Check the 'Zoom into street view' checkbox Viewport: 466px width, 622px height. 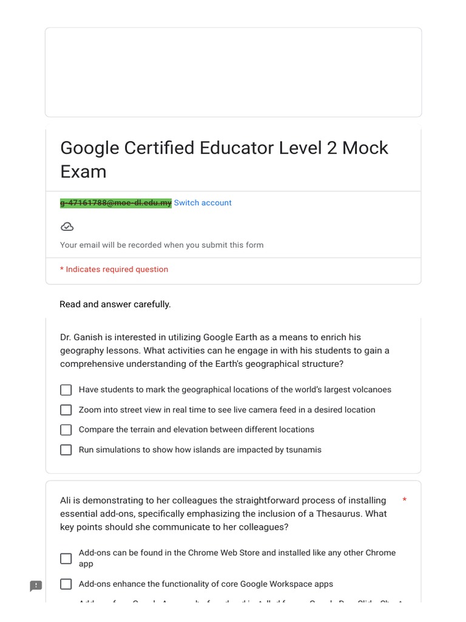(66, 410)
